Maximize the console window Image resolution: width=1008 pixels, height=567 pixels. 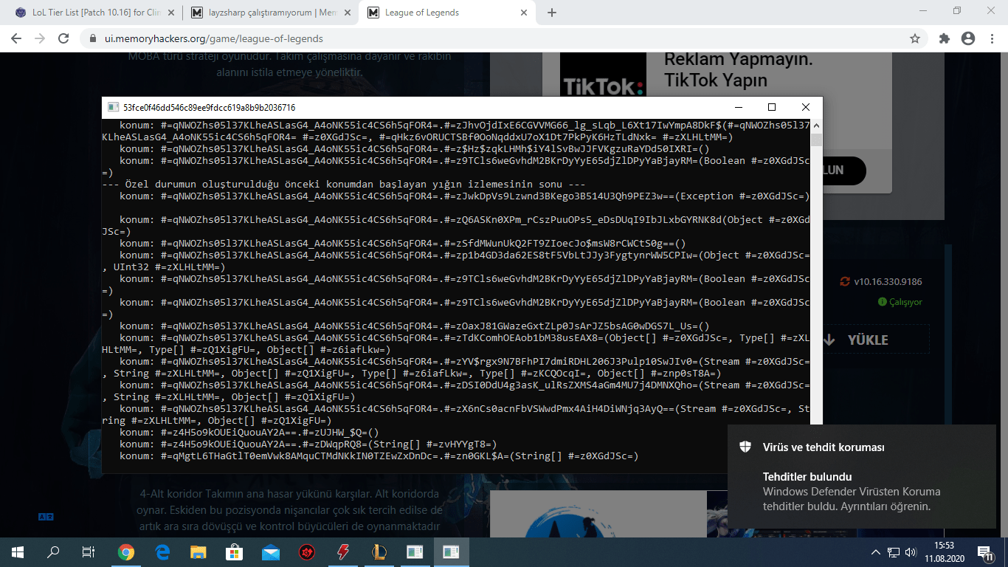772,107
